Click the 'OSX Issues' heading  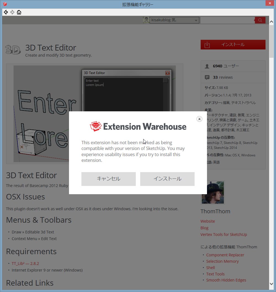[25, 197]
